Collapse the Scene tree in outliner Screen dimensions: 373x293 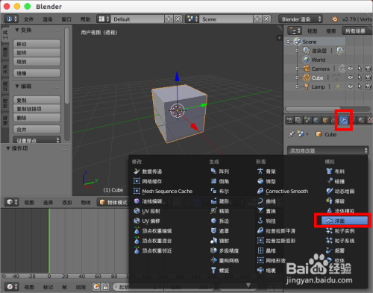click(x=288, y=42)
